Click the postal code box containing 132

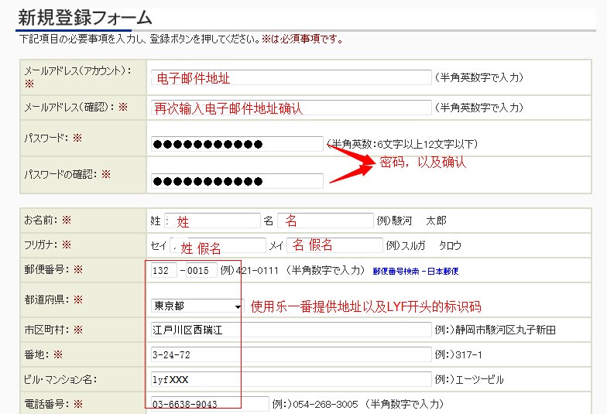click(x=165, y=270)
